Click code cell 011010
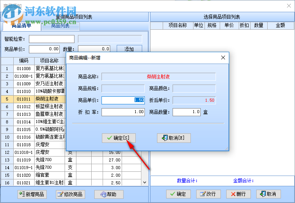 [24, 91]
